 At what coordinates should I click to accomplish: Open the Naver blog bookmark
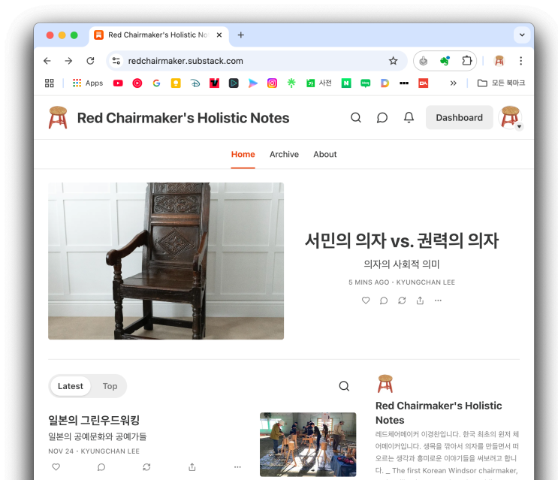click(x=365, y=83)
